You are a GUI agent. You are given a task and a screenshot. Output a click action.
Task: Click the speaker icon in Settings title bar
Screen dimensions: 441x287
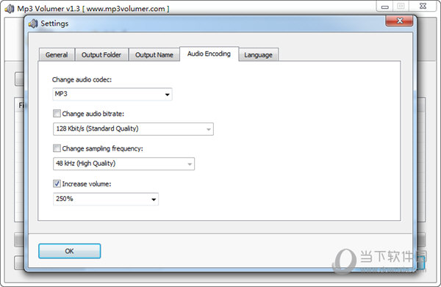coord(33,23)
